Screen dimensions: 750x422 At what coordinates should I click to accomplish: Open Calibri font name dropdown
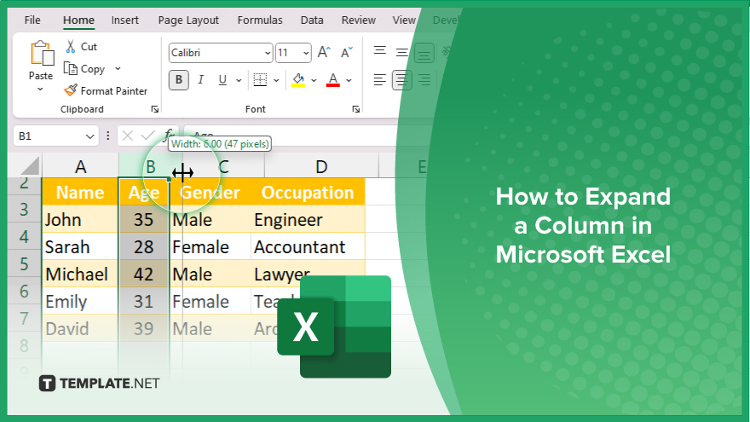(268, 53)
